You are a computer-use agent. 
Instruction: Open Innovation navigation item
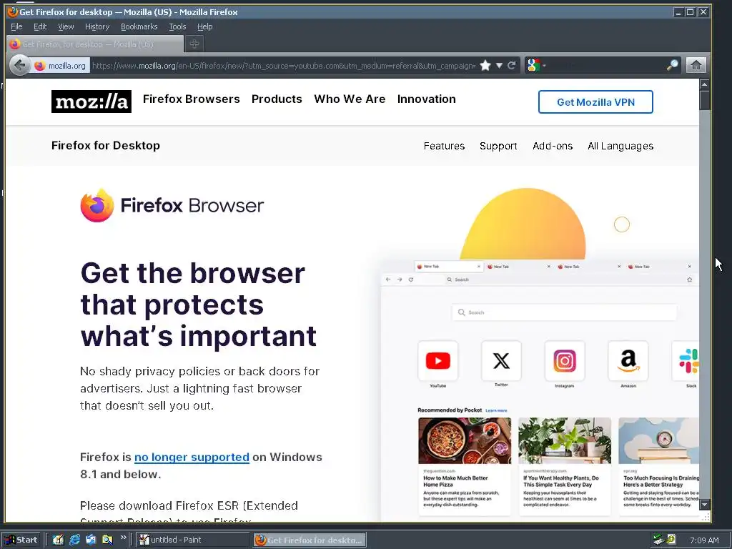coord(427,99)
